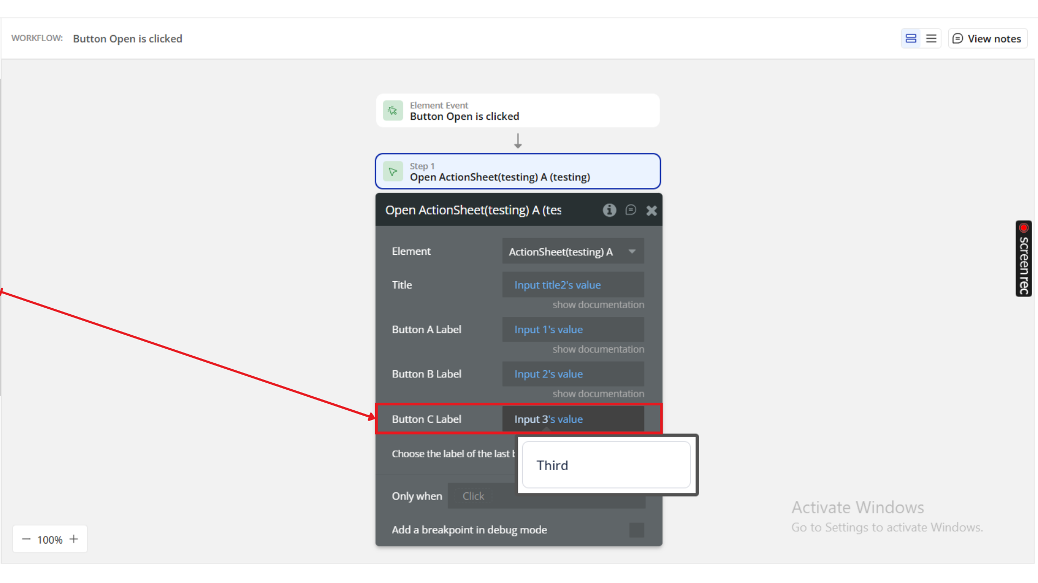
Task: Click Button C Label Input 3's value
Action: [548, 419]
